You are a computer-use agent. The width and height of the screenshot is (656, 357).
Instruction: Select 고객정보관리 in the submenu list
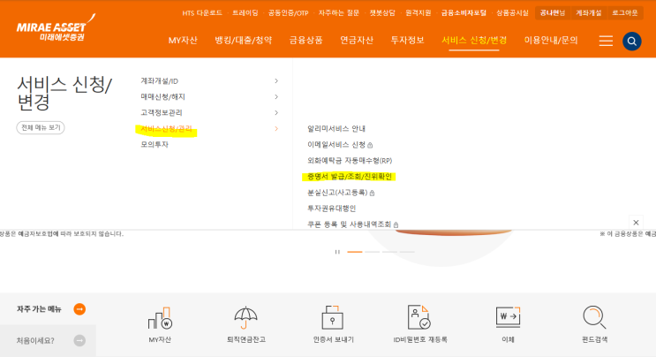point(162,112)
